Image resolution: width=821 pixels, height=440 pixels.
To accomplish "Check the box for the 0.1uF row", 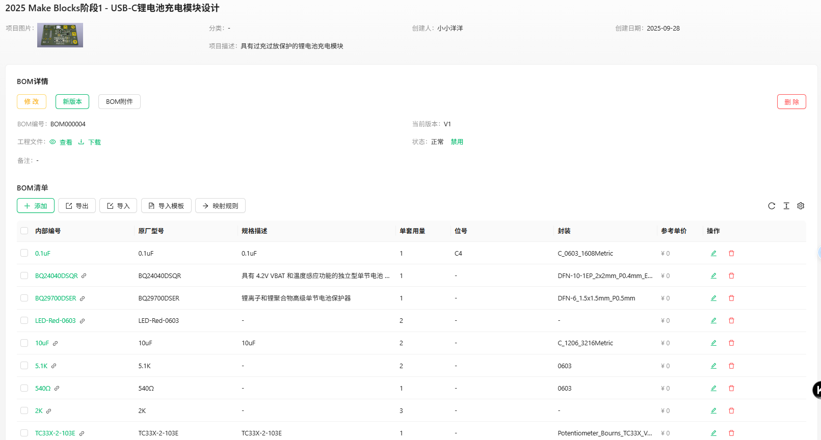I will pyautogui.click(x=24, y=253).
